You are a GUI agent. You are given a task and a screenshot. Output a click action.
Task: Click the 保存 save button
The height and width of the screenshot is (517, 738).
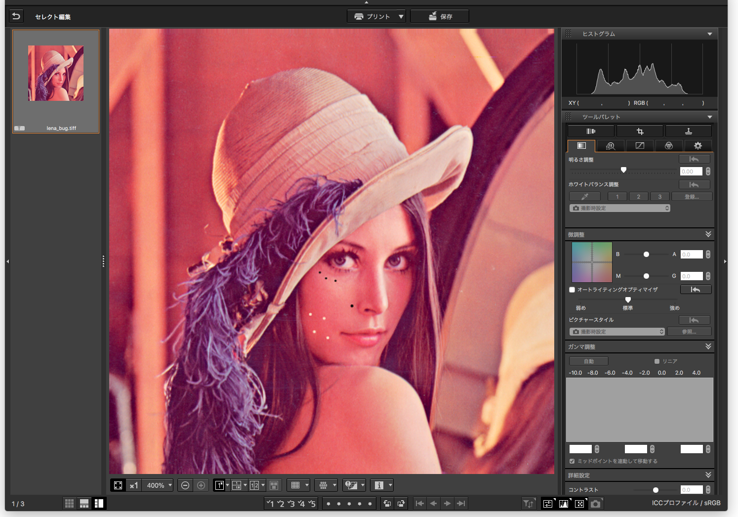click(x=440, y=16)
